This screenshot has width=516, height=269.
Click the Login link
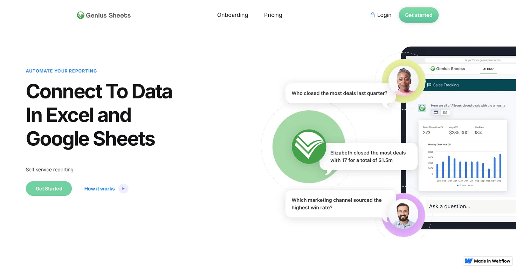pyautogui.click(x=384, y=15)
